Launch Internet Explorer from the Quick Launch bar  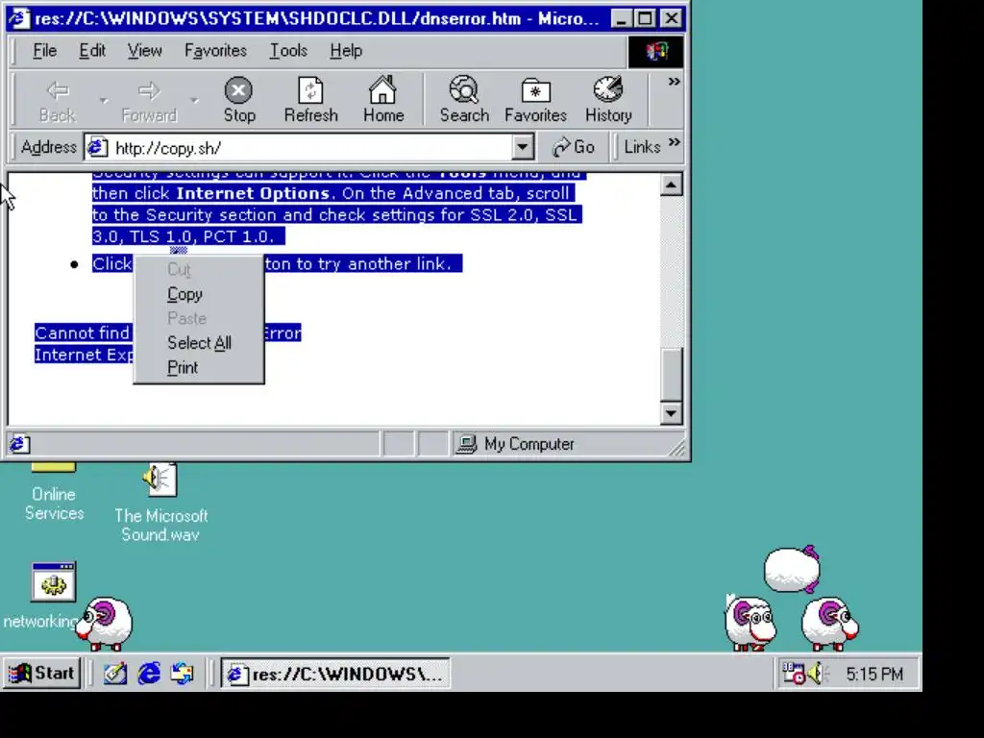click(149, 674)
